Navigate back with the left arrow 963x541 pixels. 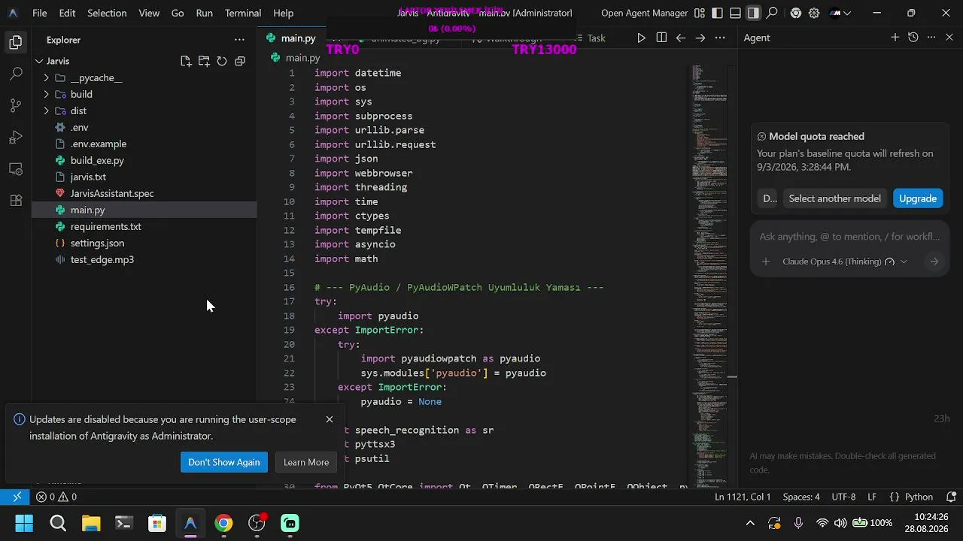681,38
